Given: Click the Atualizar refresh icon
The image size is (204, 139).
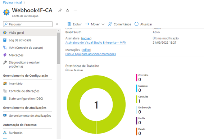Looking at the screenshot, I should pos(136,24).
